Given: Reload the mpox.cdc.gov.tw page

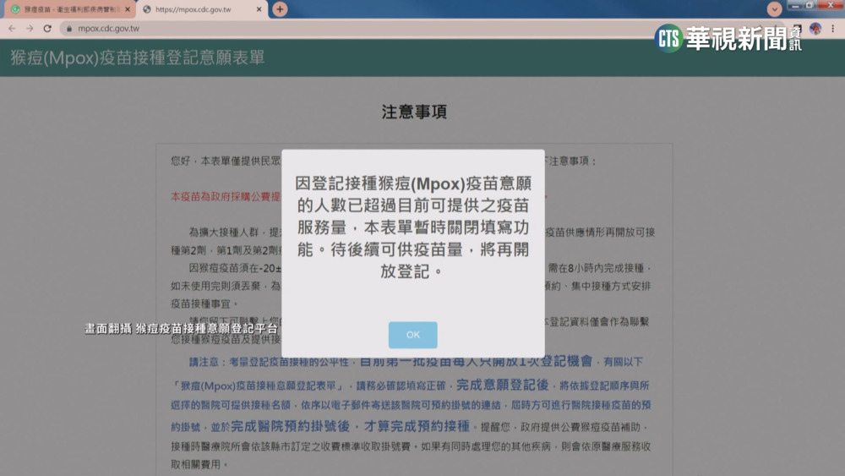Looking at the screenshot, I should [x=47, y=28].
